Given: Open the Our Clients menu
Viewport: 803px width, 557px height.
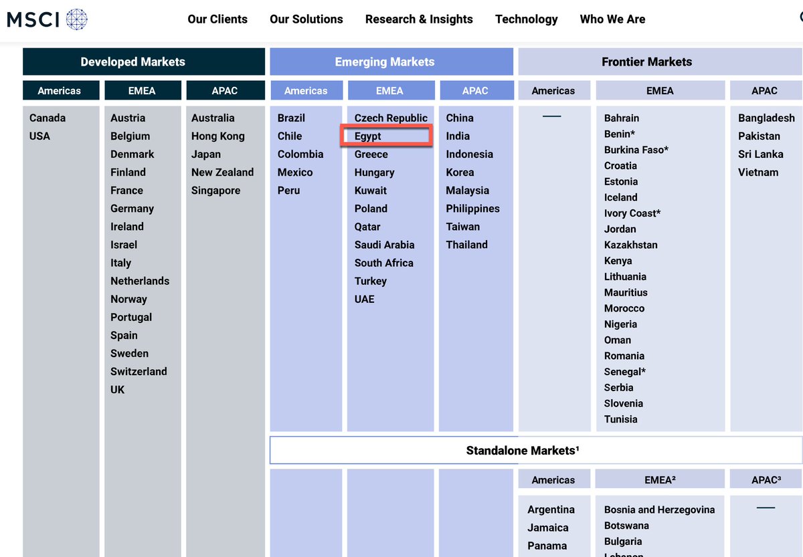Looking at the screenshot, I should [217, 19].
